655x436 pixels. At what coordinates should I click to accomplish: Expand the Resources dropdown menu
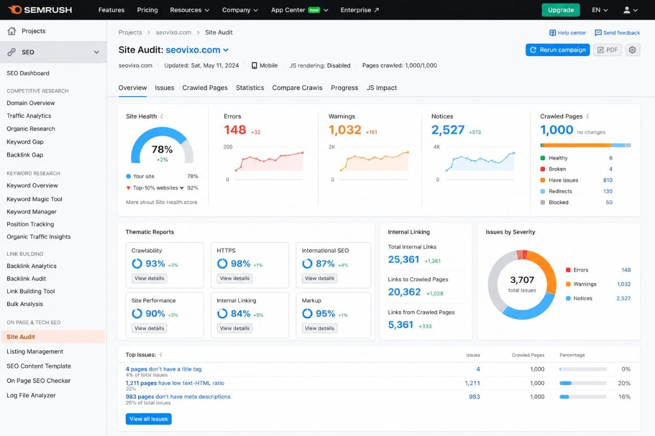[190, 10]
